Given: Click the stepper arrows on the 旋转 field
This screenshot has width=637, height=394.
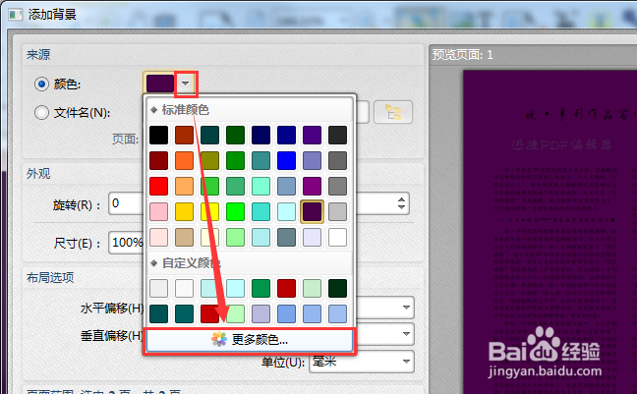Looking at the screenshot, I should pos(401,203).
